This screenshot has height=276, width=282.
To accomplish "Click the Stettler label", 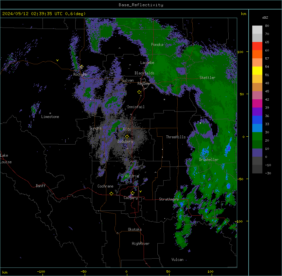I will point(207,78).
